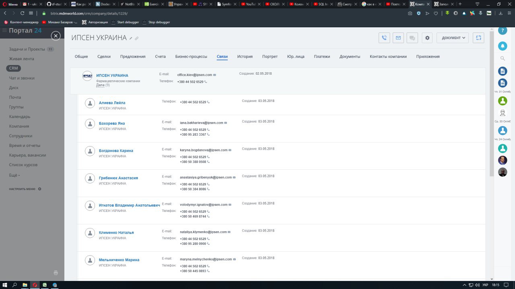Viewport: 515px width, 289px height.
Task: Switch to the Юр. лица tab
Action: pyautogui.click(x=296, y=57)
